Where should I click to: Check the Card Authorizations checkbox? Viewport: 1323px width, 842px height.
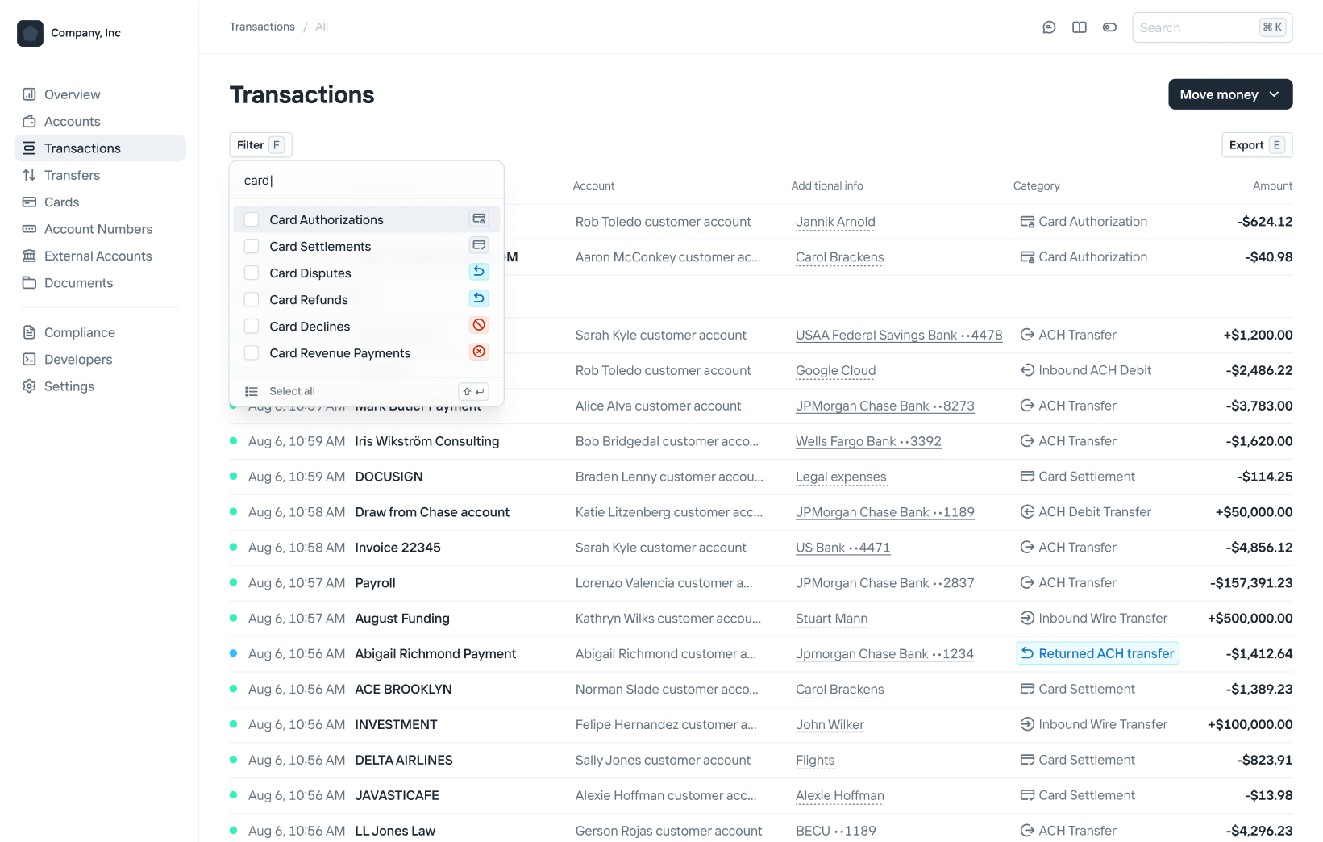tap(252, 219)
